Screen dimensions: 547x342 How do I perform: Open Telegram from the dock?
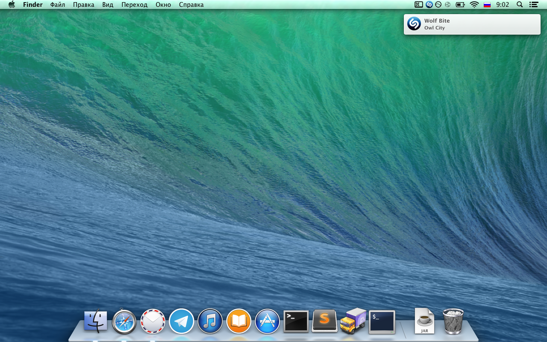[x=182, y=321]
